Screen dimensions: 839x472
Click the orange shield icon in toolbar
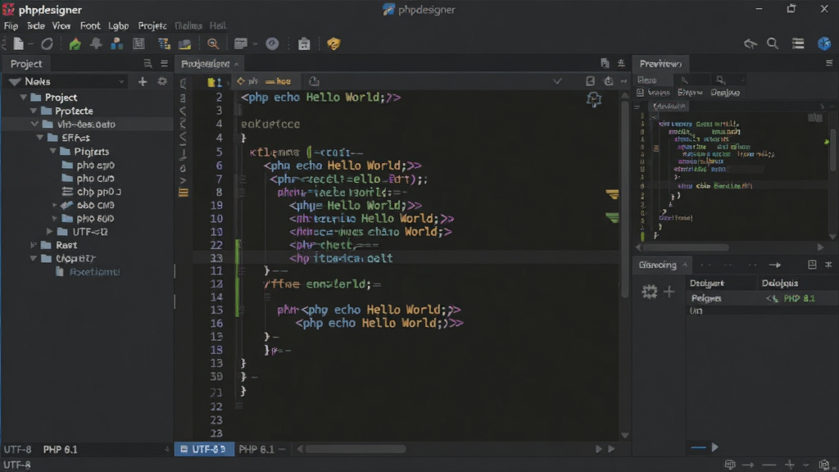(333, 44)
